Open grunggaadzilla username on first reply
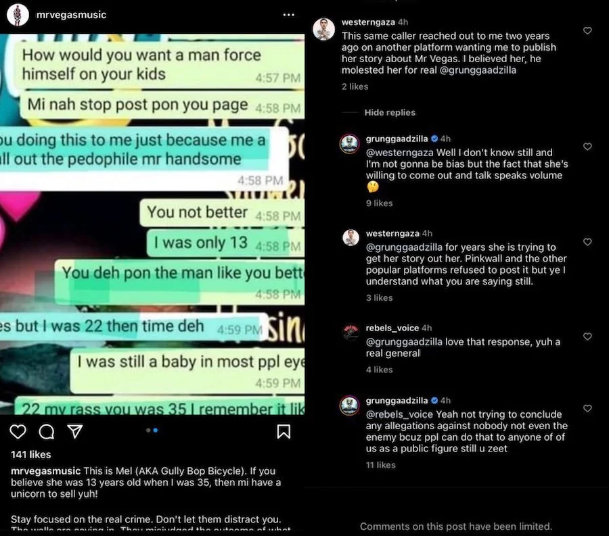This screenshot has height=536, width=609. tap(397, 139)
